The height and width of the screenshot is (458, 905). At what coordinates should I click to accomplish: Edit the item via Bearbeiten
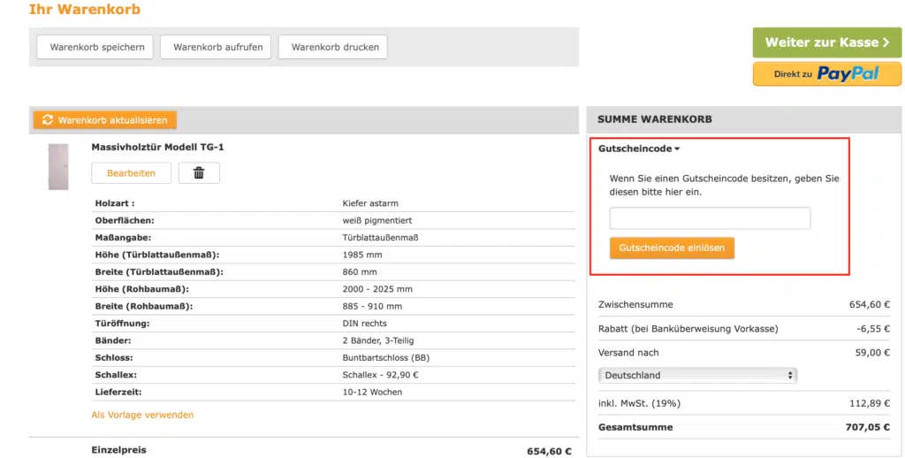click(131, 172)
